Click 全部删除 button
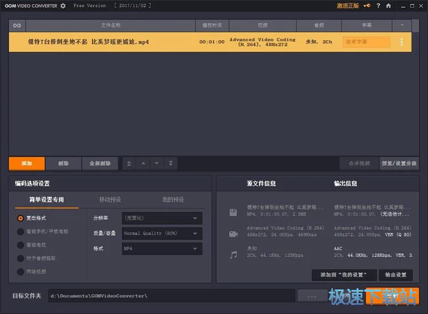Screen dimensions: 428x314 pos(100,164)
